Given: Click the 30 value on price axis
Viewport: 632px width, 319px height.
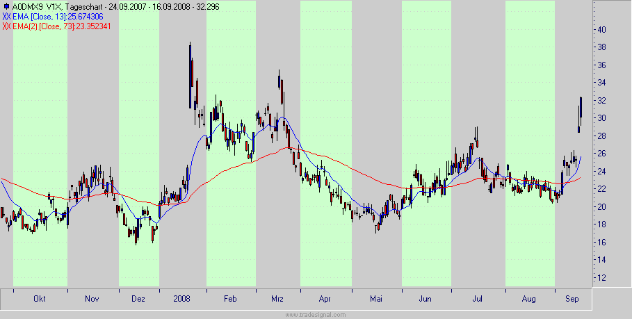Looking at the screenshot, I should 601,118.
